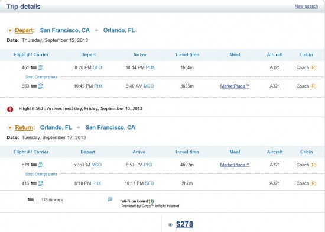Open New search link

click(x=306, y=7)
